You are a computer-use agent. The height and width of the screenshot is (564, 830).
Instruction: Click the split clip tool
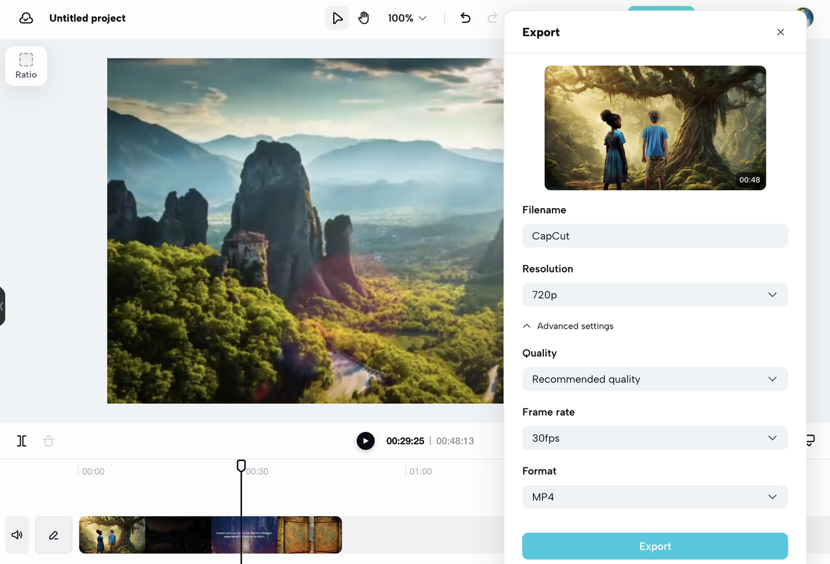coord(22,441)
